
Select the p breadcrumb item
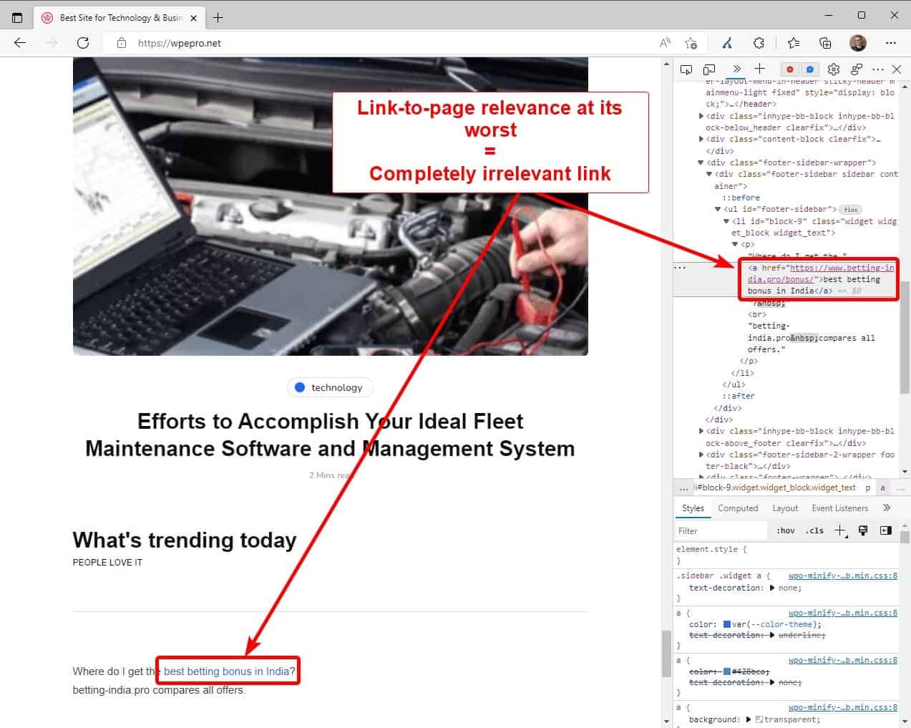[868, 487]
